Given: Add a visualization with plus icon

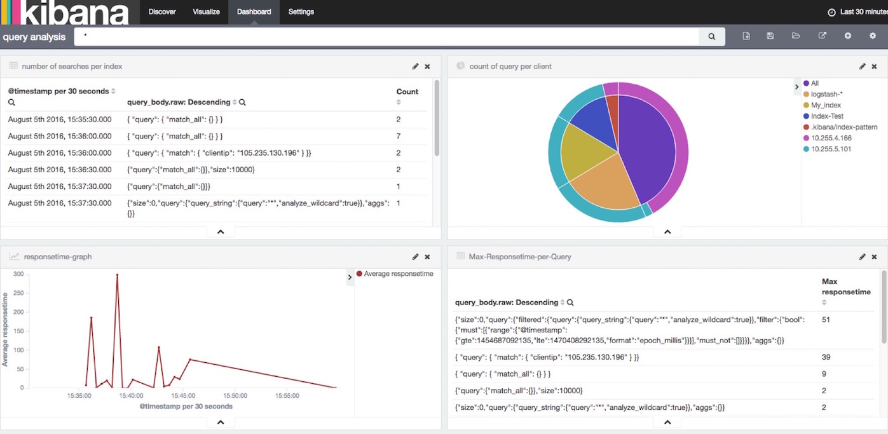Looking at the screenshot, I should [848, 36].
